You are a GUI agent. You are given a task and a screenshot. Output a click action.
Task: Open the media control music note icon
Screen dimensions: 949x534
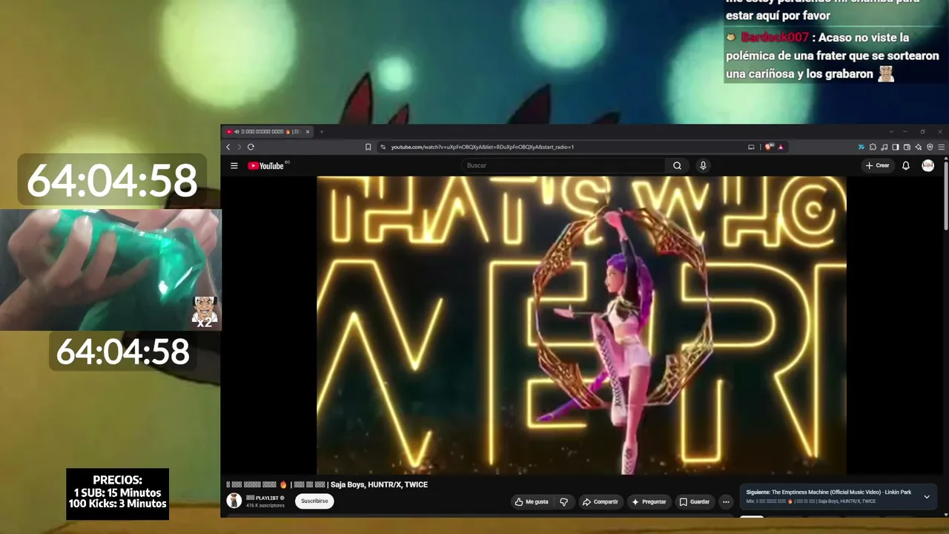[884, 147]
